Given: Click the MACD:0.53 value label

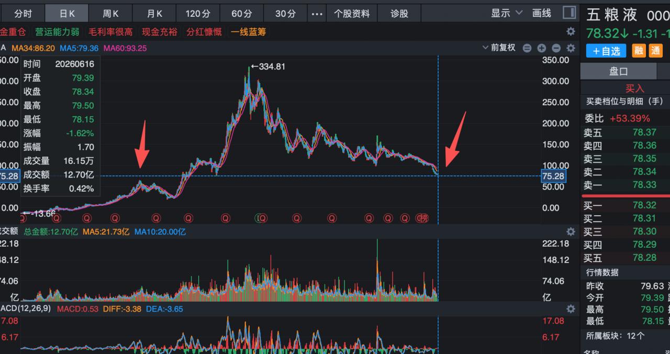Looking at the screenshot, I should click(78, 309).
